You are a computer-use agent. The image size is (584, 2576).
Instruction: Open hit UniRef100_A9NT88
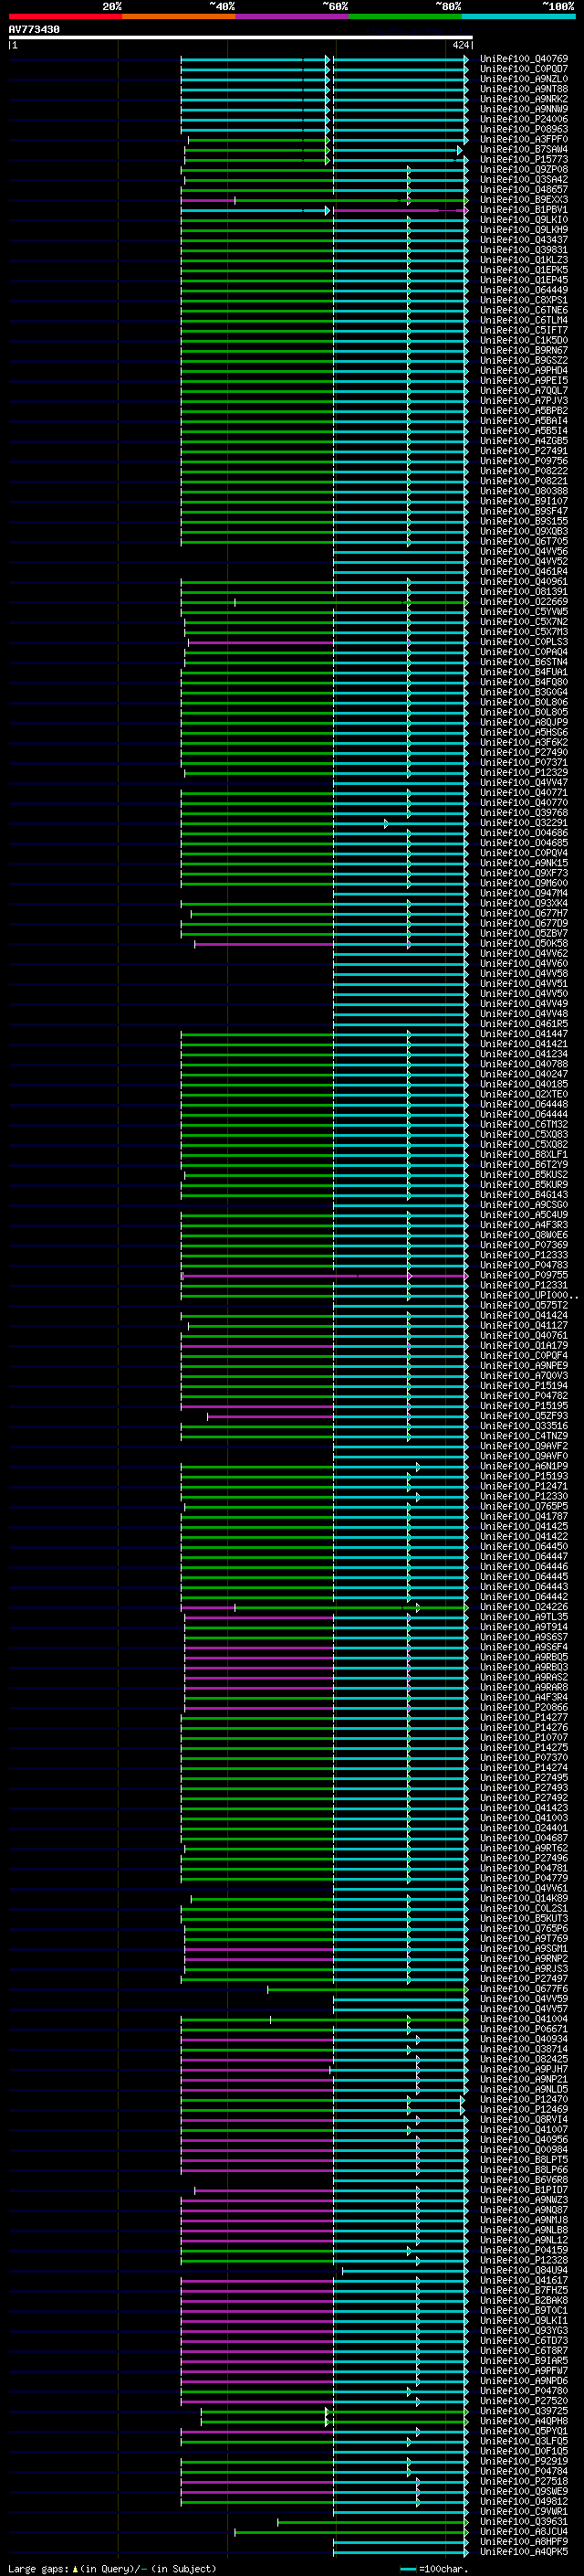524,89
